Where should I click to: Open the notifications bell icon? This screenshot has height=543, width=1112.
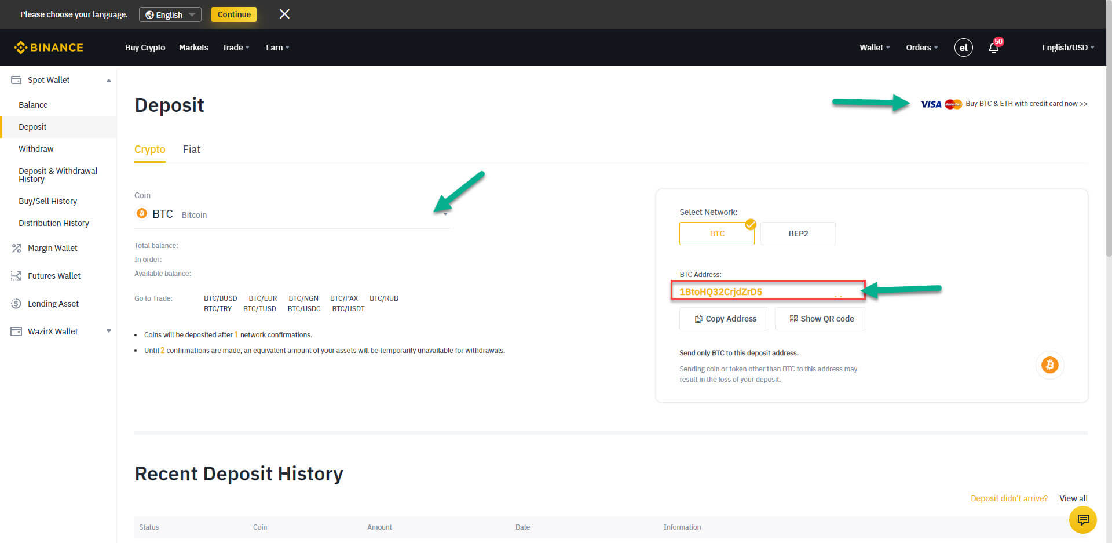[x=994, y=48]
